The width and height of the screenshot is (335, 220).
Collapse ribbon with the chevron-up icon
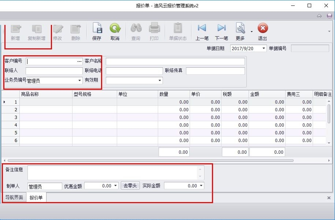[x=319, y=16]
